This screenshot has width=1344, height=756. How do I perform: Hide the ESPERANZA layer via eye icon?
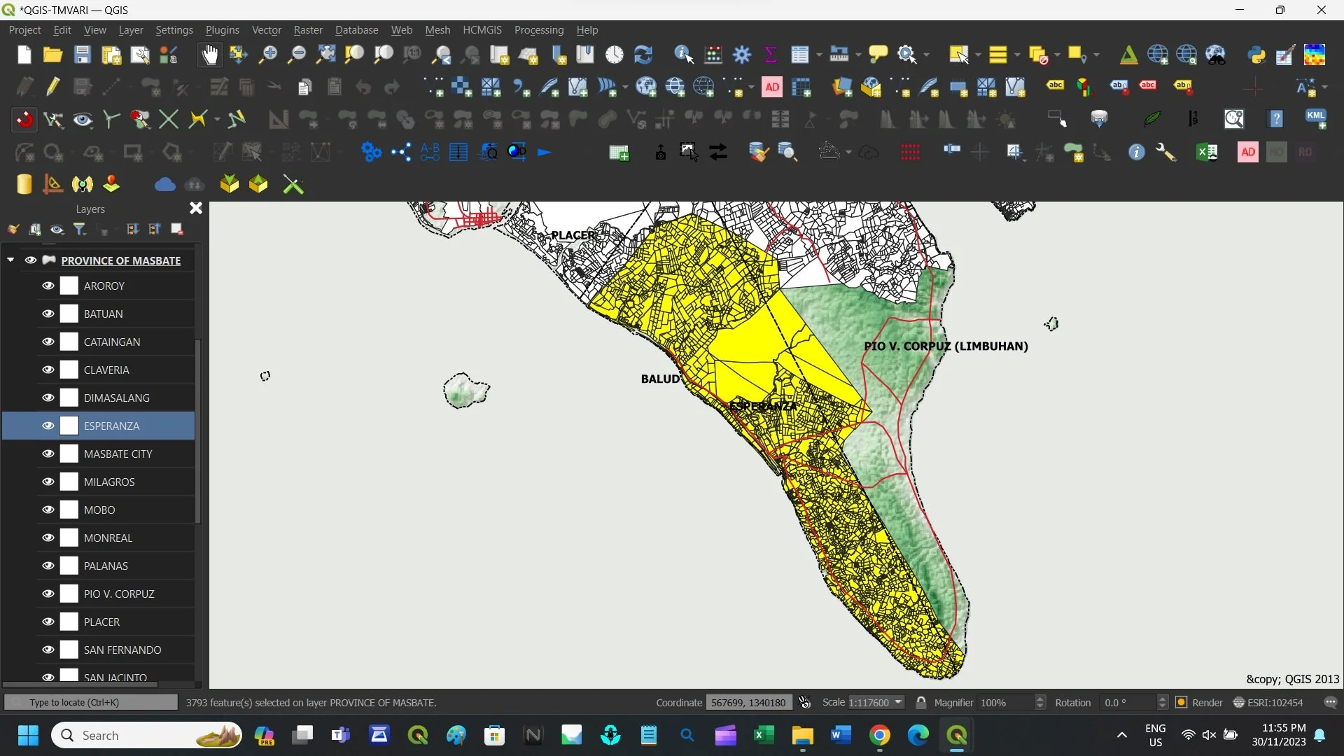(x=48, y=426)
